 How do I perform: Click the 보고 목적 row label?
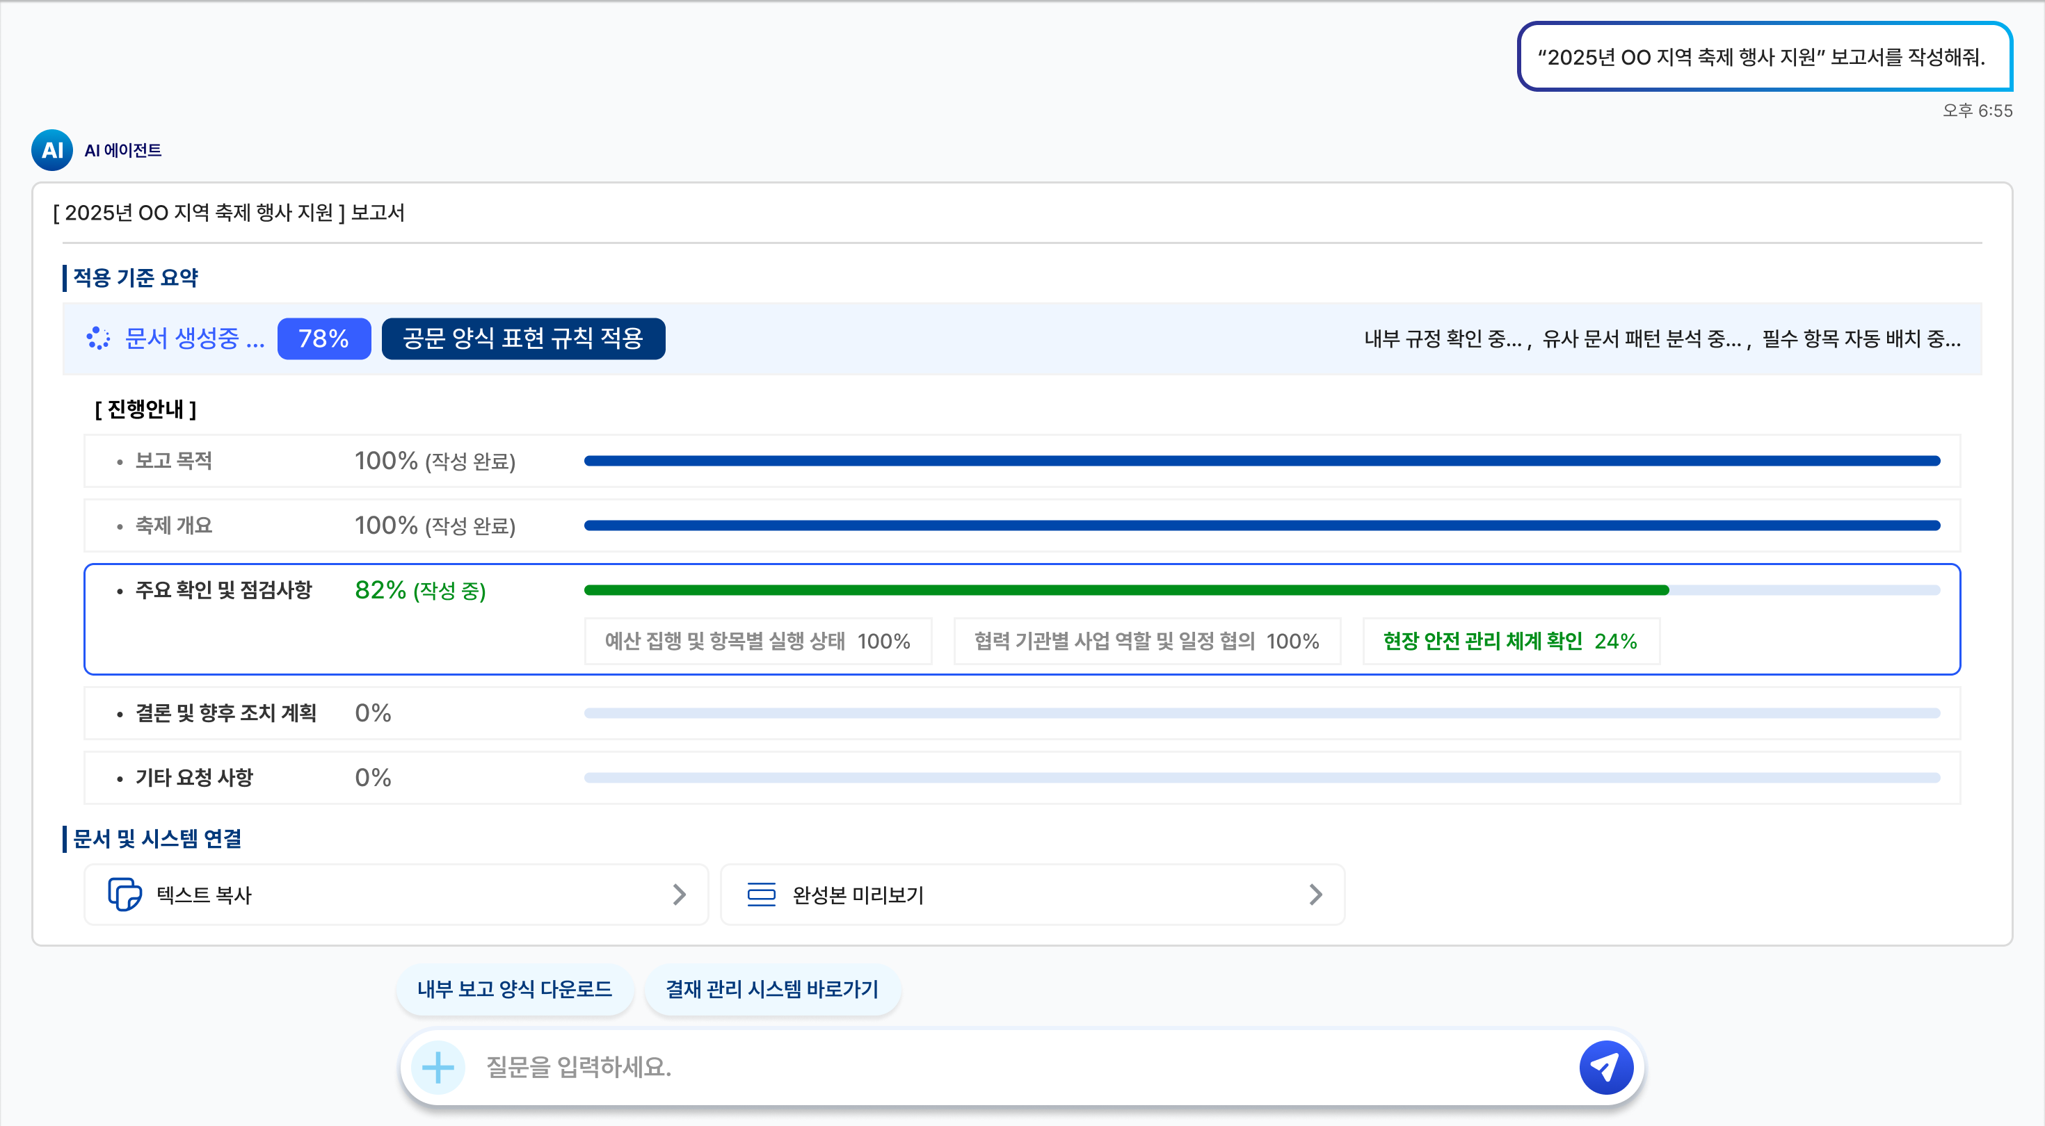click(174, 461)
